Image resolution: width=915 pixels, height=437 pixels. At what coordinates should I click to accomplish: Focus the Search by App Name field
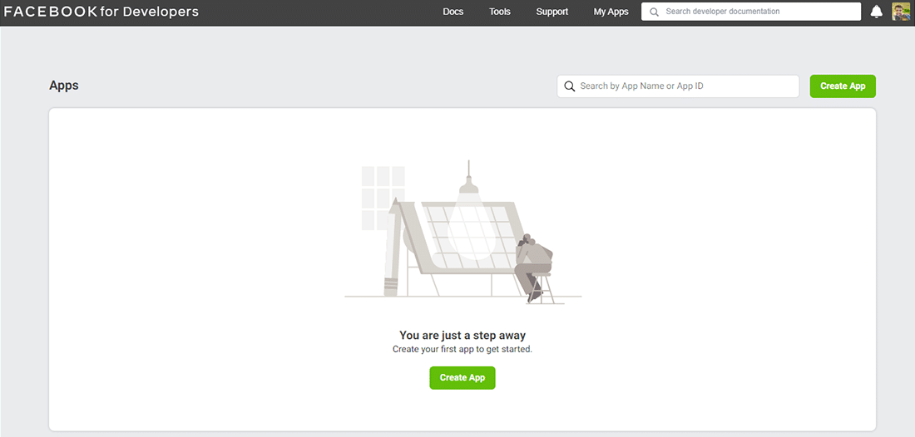coord(686,86)
